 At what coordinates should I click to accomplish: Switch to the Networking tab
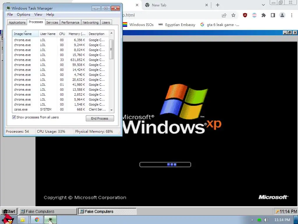click(x=91, y=22)
